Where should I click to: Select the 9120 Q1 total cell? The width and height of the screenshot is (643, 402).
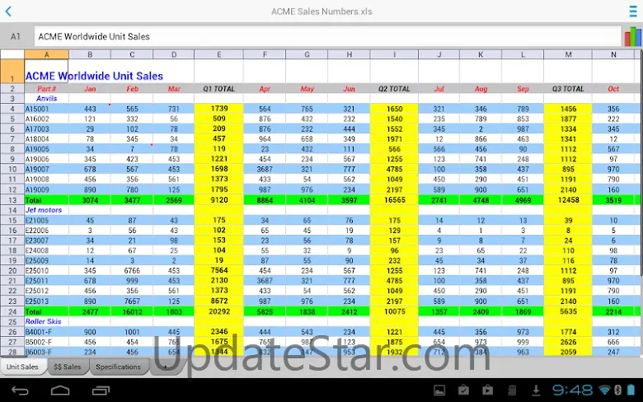click(x=219, y=200)
